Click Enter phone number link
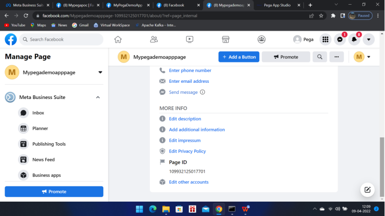Screen dimensions: 385x216 (190, 70)
